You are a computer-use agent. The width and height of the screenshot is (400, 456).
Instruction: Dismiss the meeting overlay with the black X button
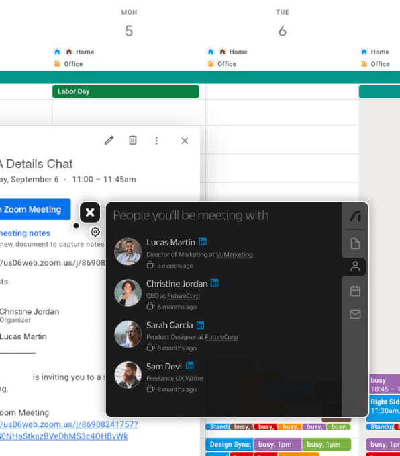click(x=90, y=213)
